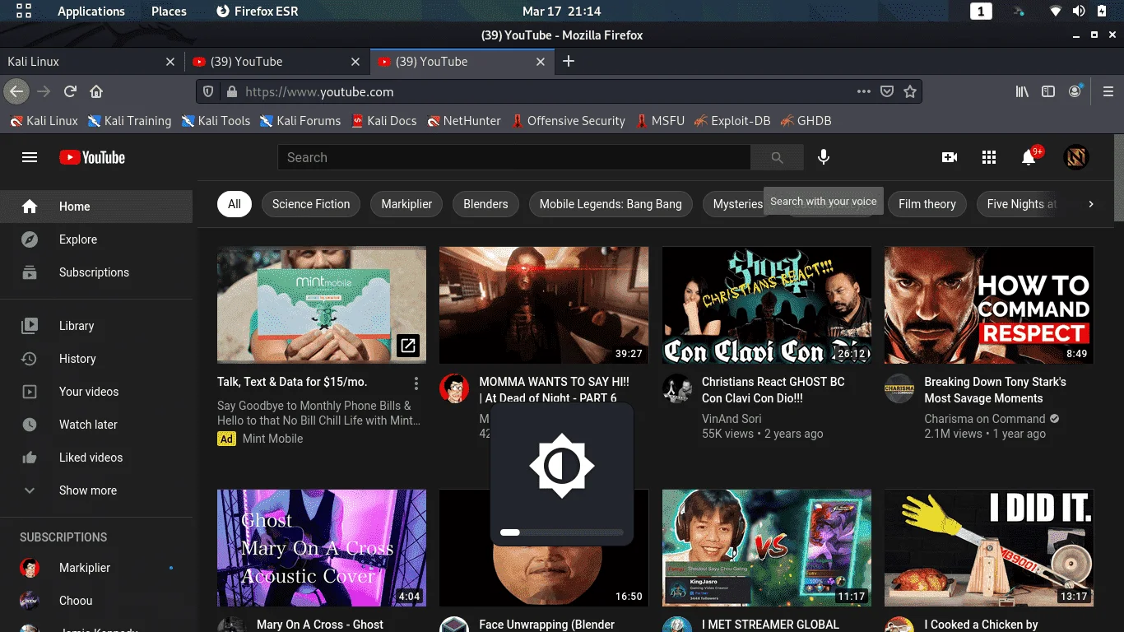Open the account avatar menu
The height and width of the screenshot is (632, 1124).
1076,157
